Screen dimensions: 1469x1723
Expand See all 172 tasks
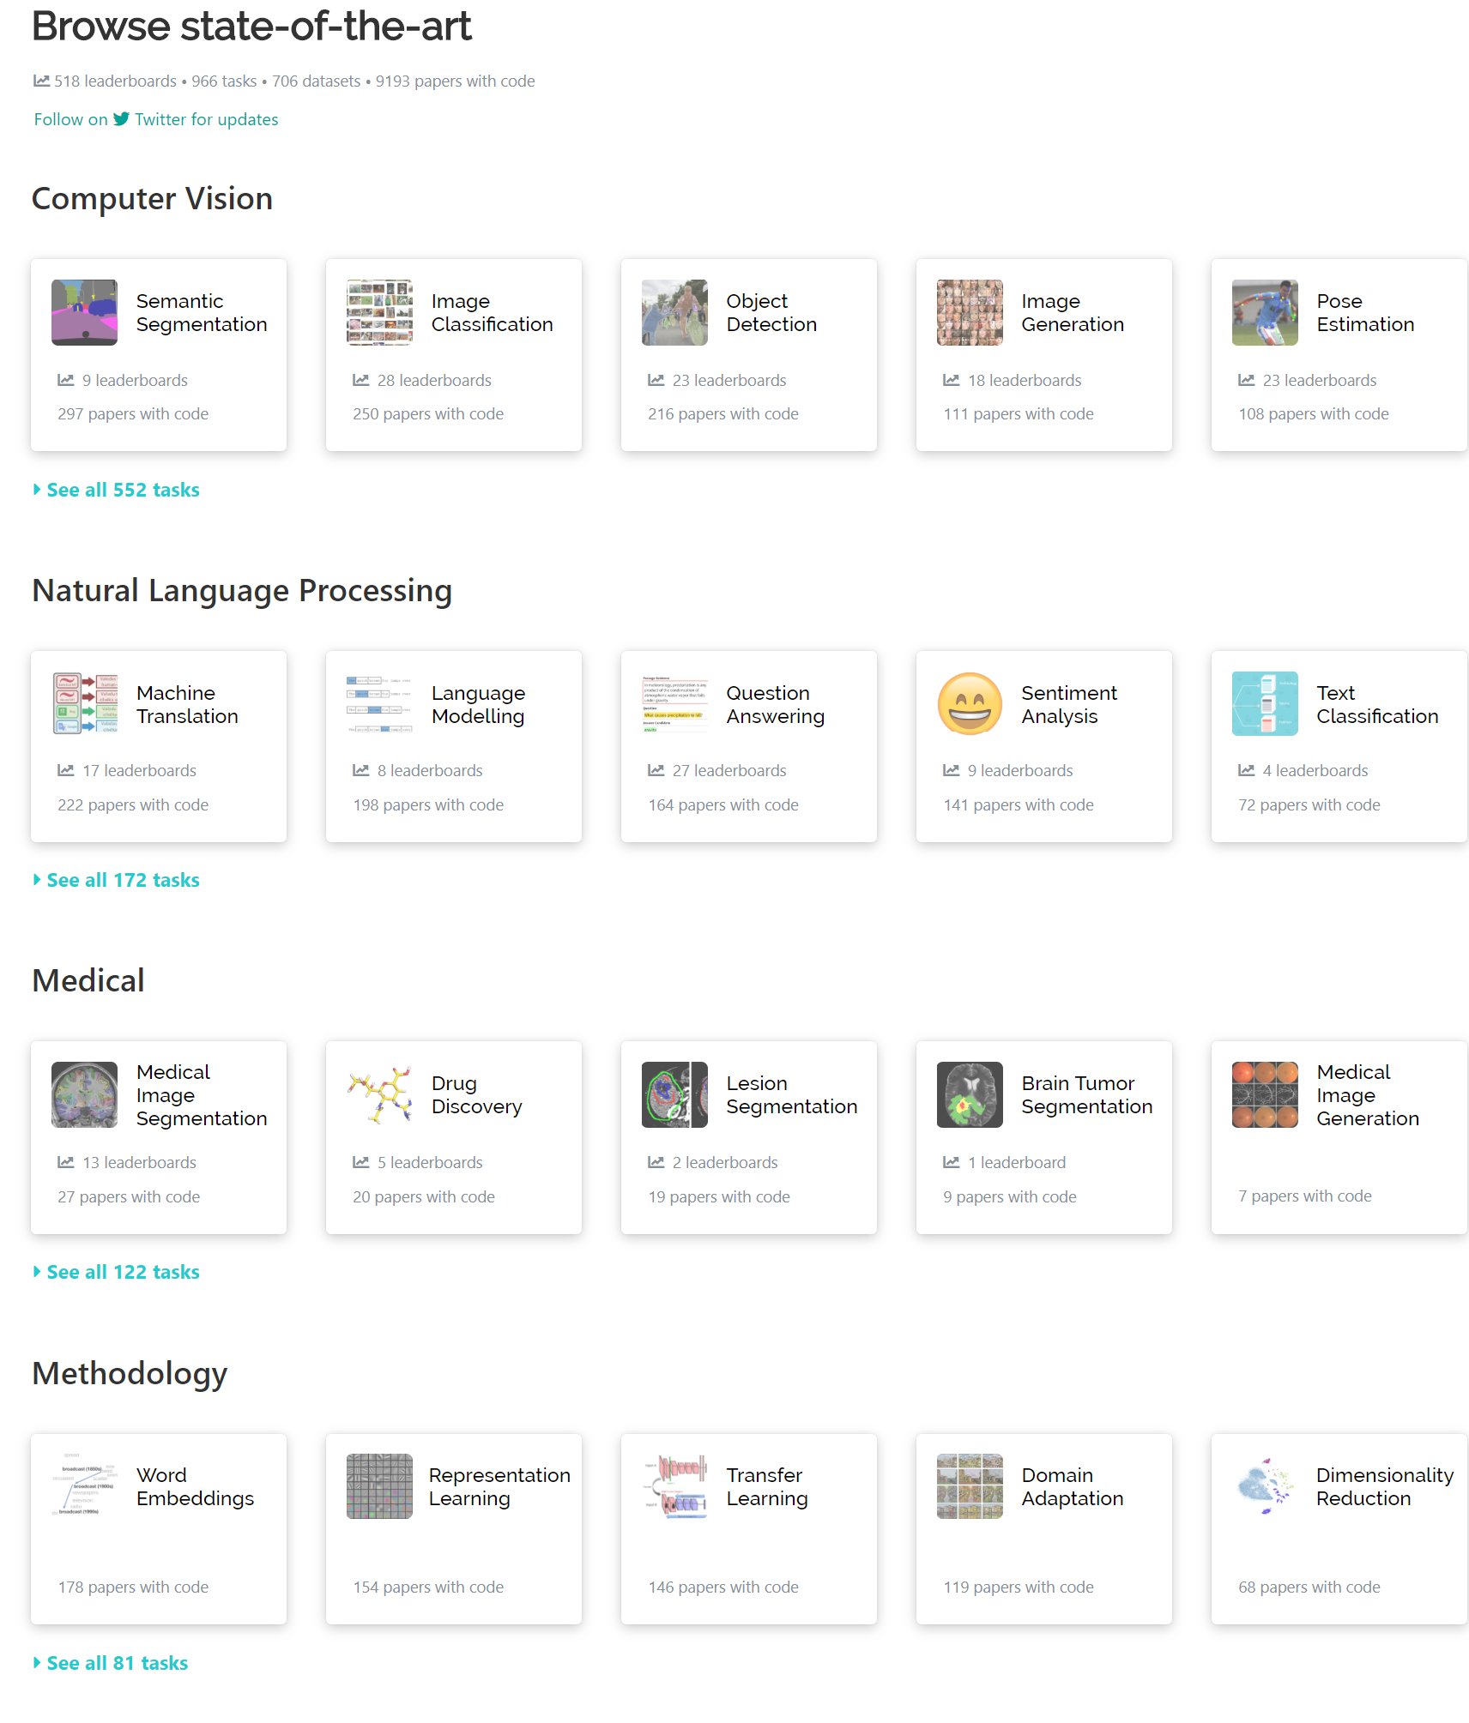(117, 880)
